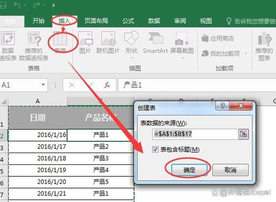Click 我的加载项 add-ins button
276x202 pixels.
pos(221,53)
